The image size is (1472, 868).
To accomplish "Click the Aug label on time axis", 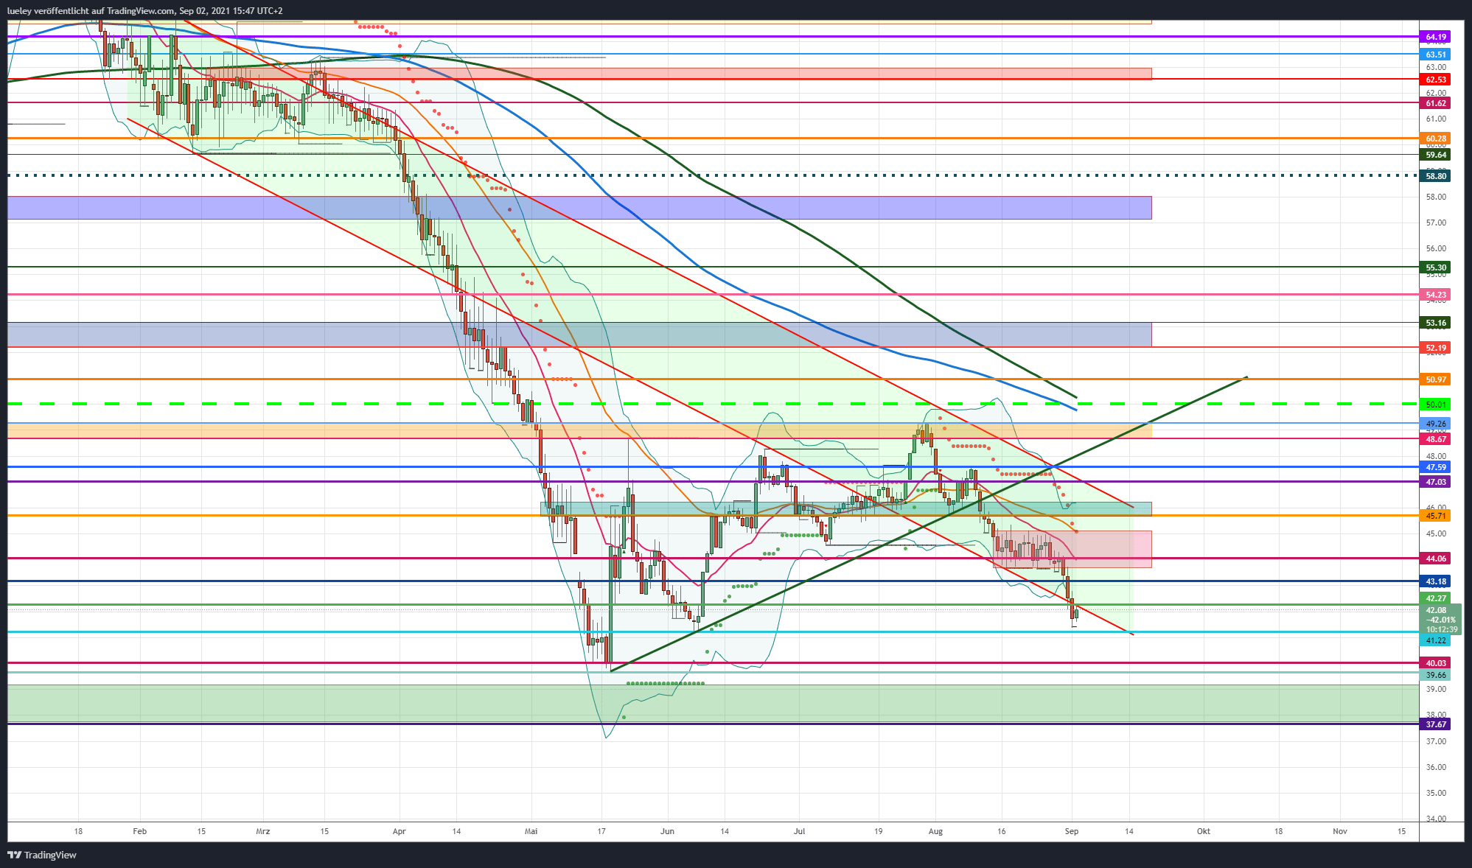I will pyautogui.click(x=935, y=831).
